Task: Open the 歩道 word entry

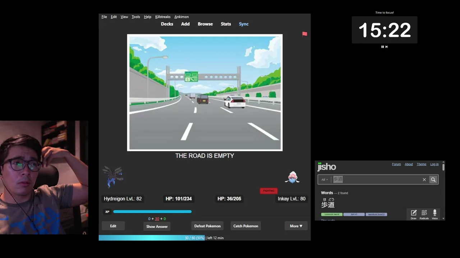Action: pos(328,204)
